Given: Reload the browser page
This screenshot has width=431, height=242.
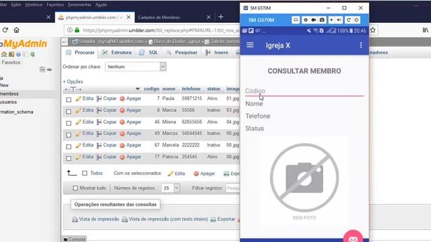Looking at the screenshot, I should coord(5,30).
